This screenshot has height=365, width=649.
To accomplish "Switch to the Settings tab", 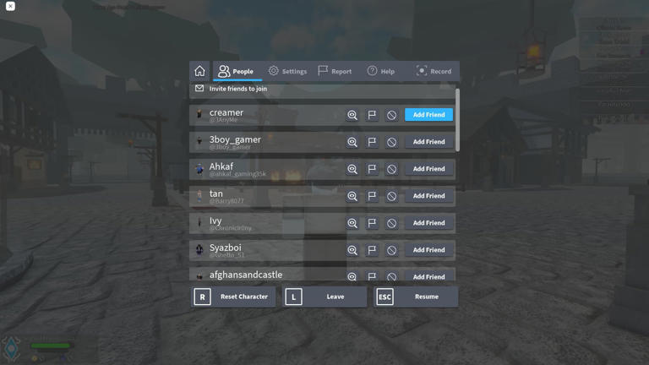I will pos(287,71).
